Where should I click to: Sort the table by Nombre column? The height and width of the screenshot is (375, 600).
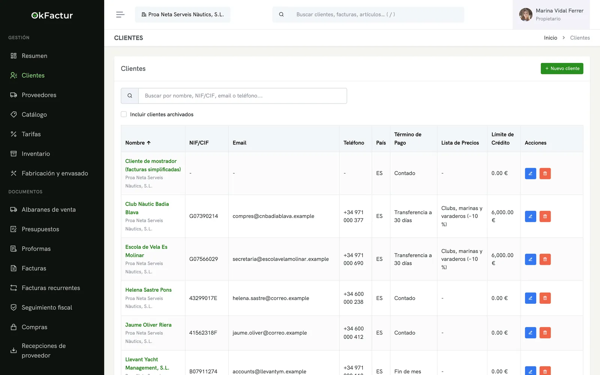point(138,143)
